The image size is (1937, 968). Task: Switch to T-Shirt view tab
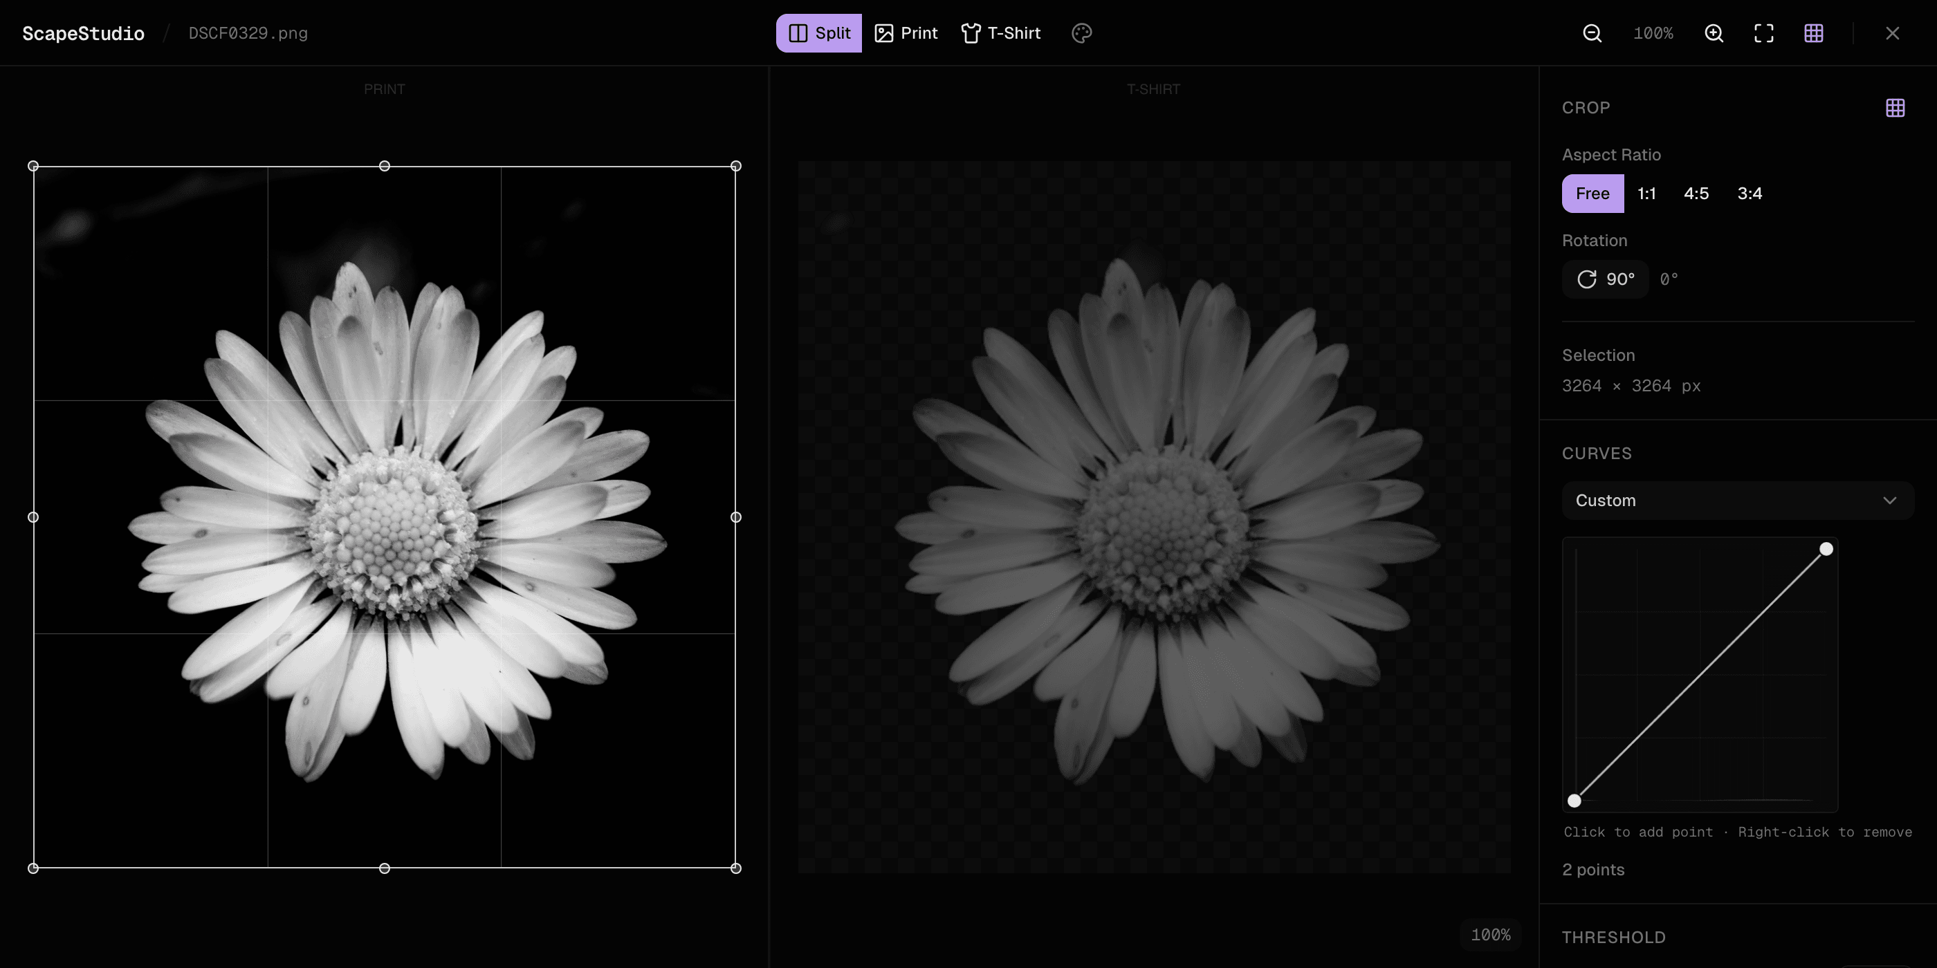[x=1001, y=33]
